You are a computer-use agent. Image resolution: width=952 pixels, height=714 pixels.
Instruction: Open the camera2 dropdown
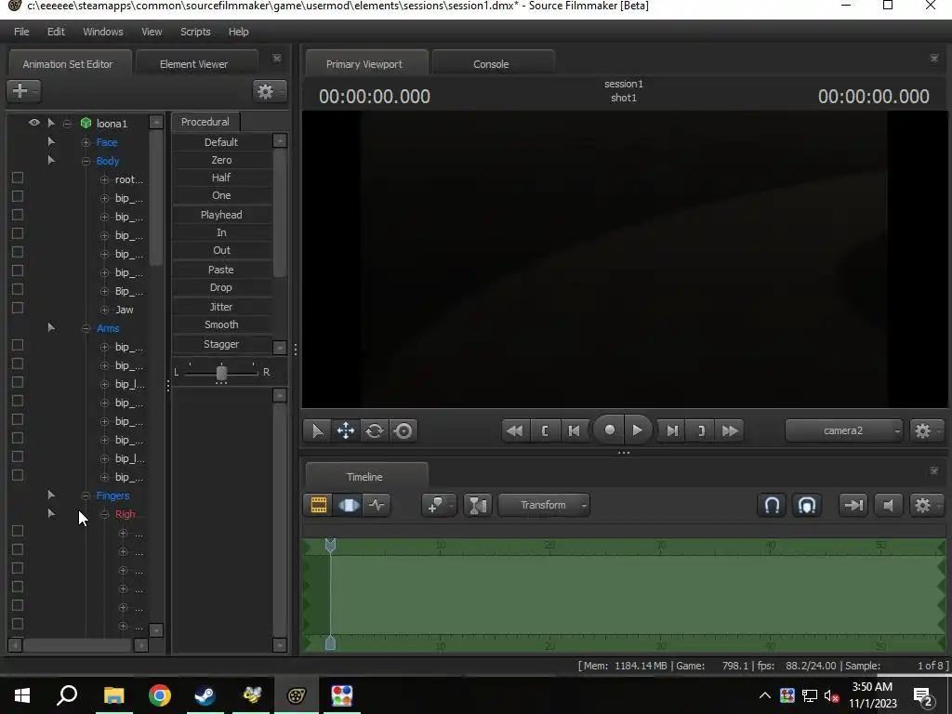[844, 431]
